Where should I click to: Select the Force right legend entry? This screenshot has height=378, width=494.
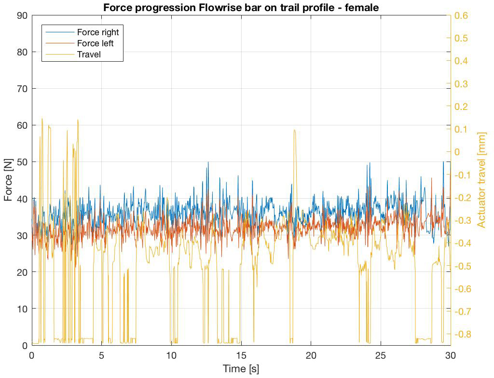point(82,32)
